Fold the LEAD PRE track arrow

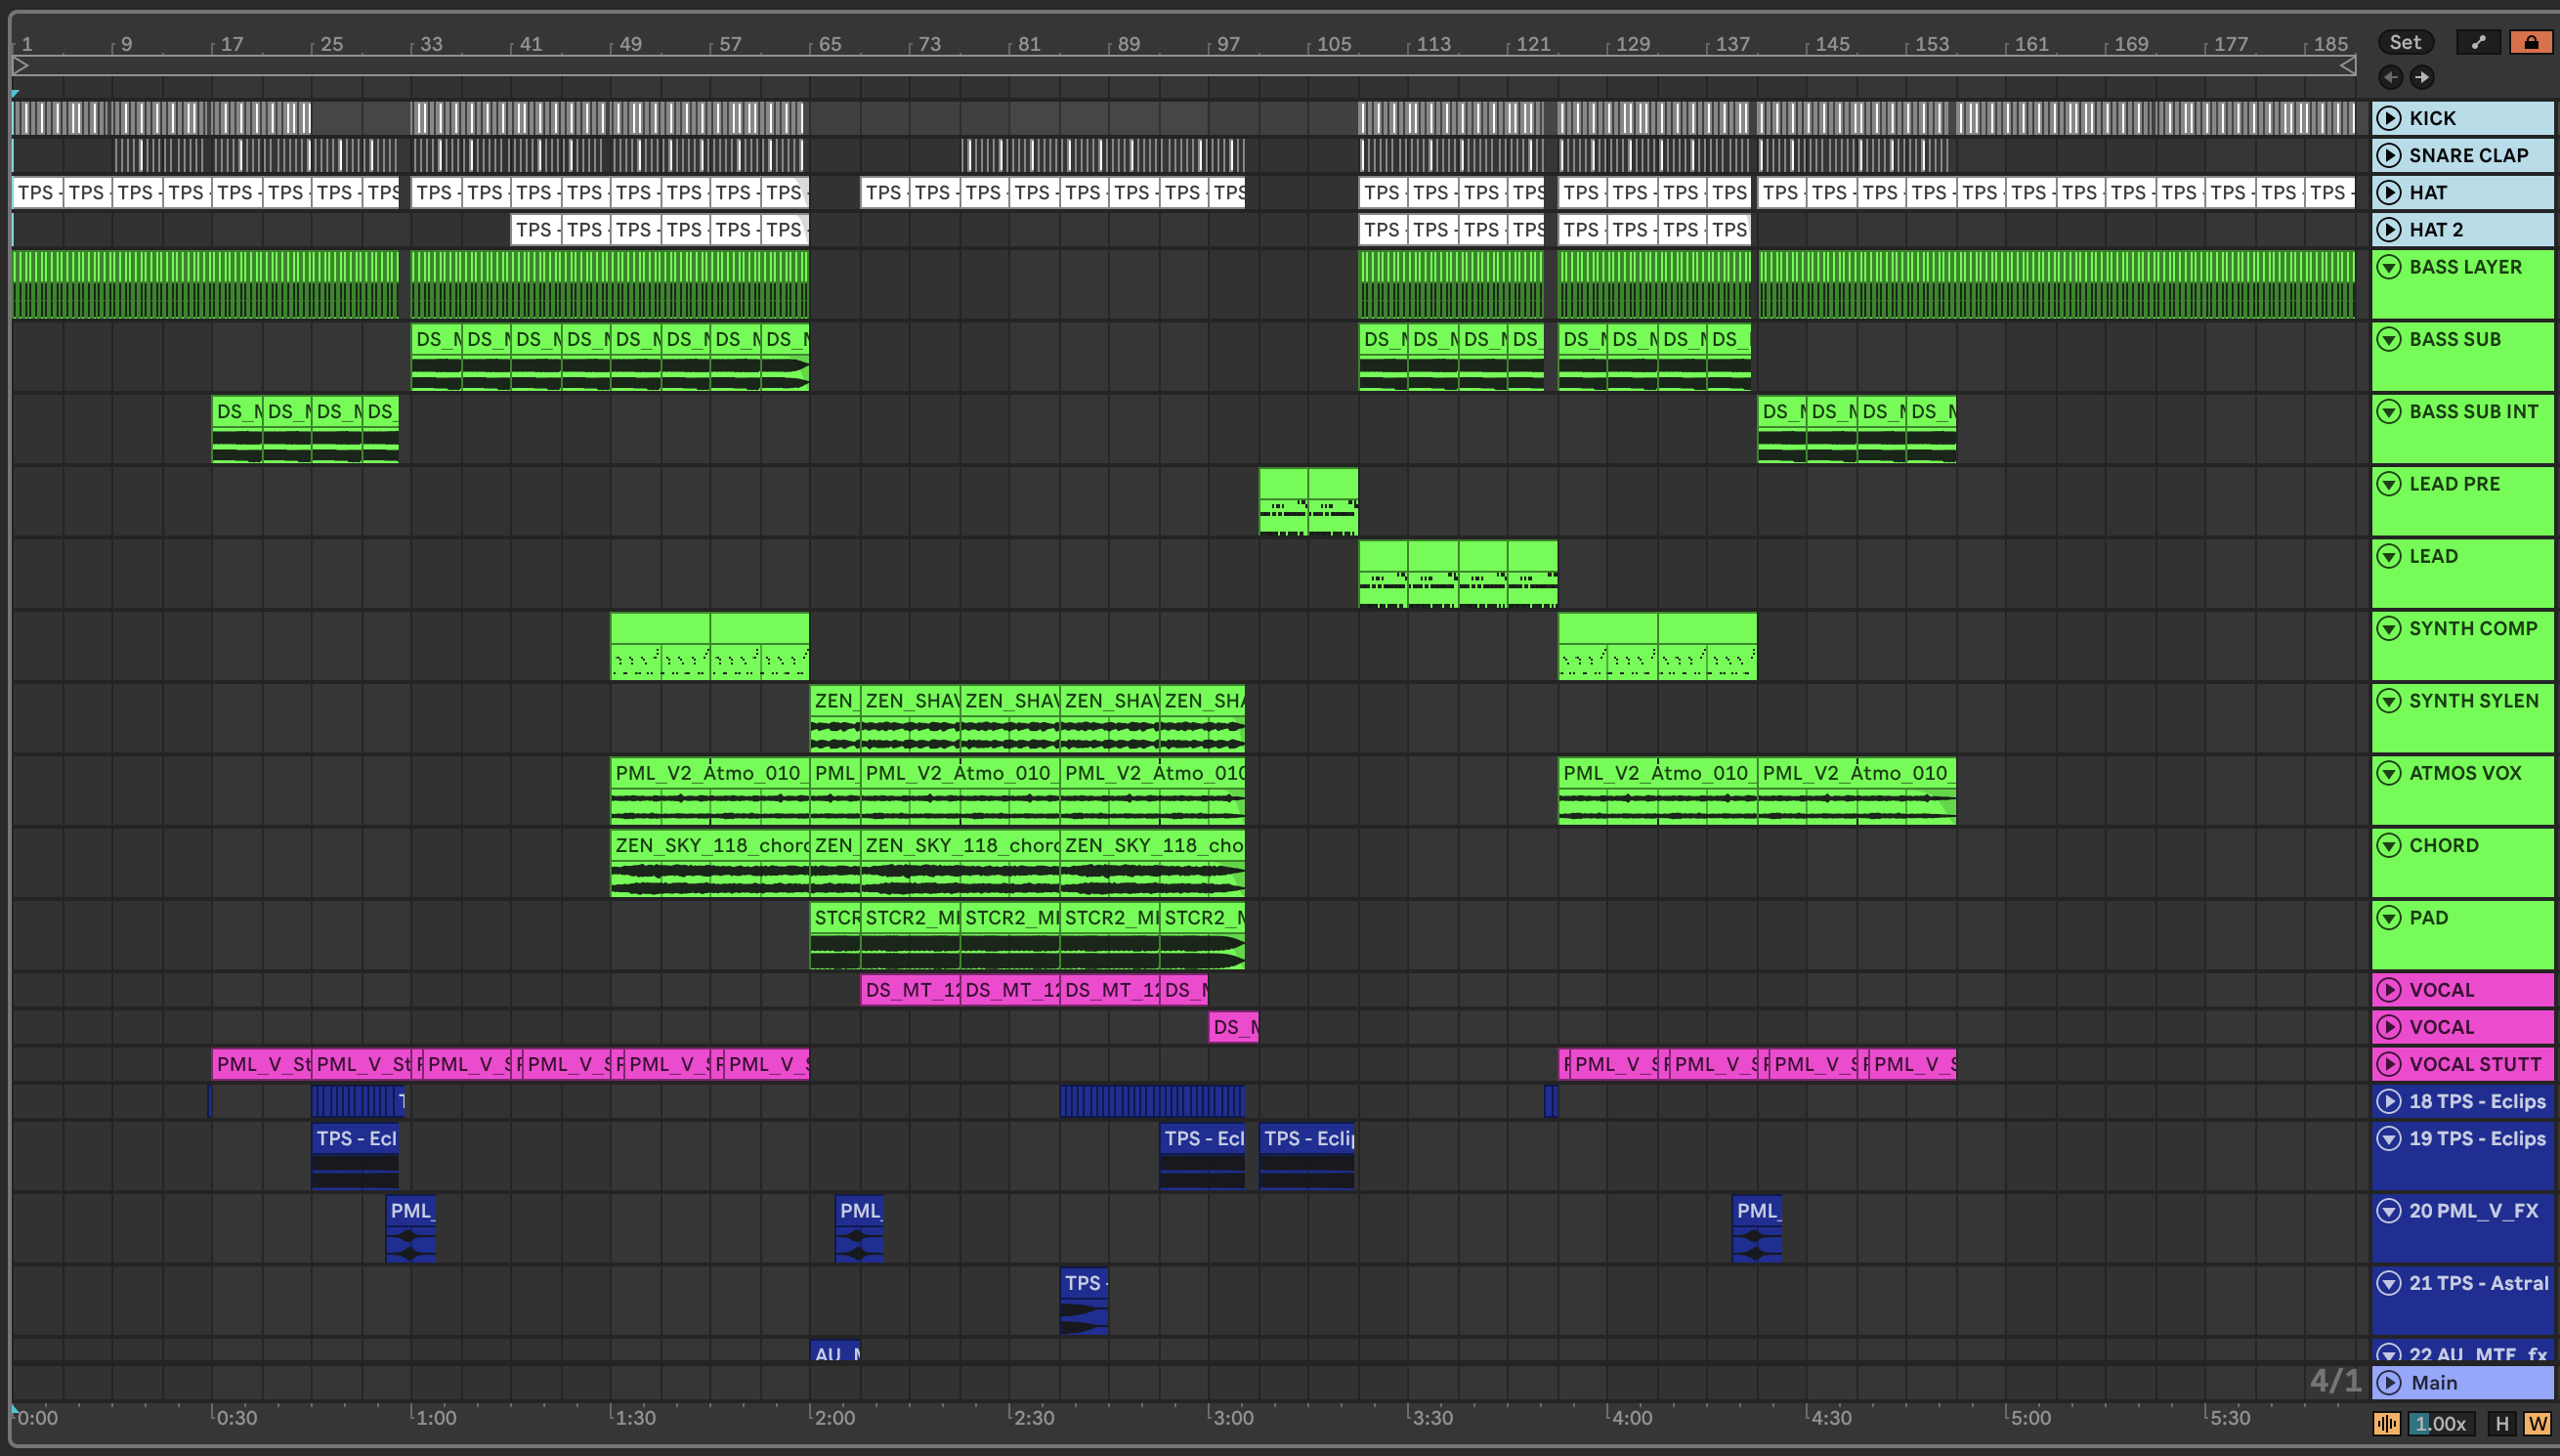(2388, 484)
